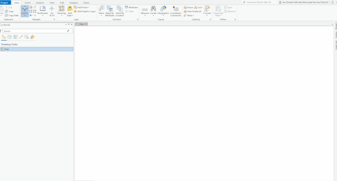Pause labeling
The image size is (337, 181).
pyautogui.click(x=188, y=7)
